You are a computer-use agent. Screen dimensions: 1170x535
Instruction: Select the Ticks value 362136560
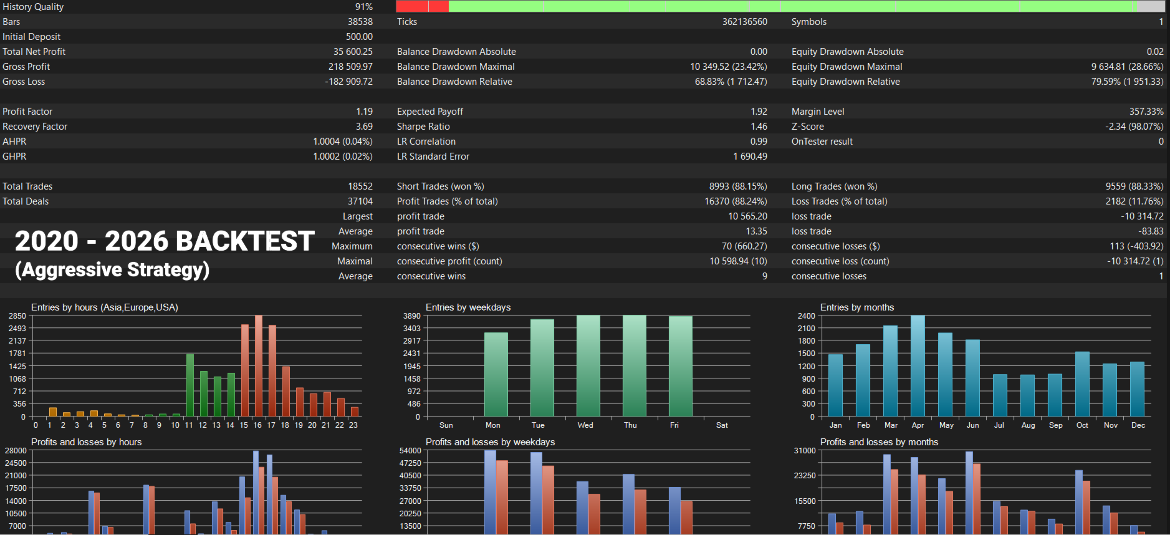[x=745, y=22]
